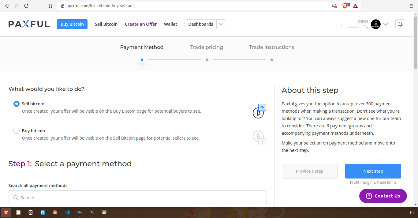Image resolution: width=418 pixels, height=218 pixels.
Task: Select the Buy bitcoin radio option
Action: (x=17, y=131)
